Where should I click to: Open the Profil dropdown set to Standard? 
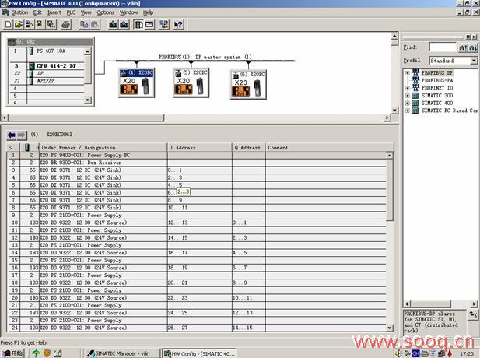point(474,61)
